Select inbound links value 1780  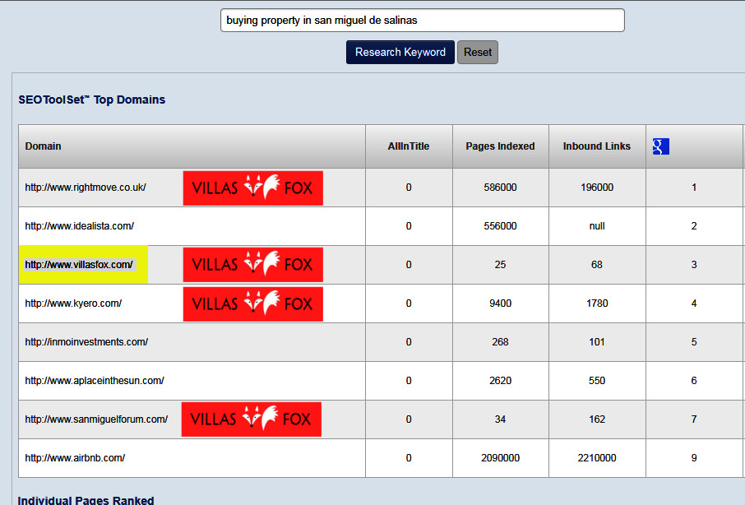click(597, 303)
